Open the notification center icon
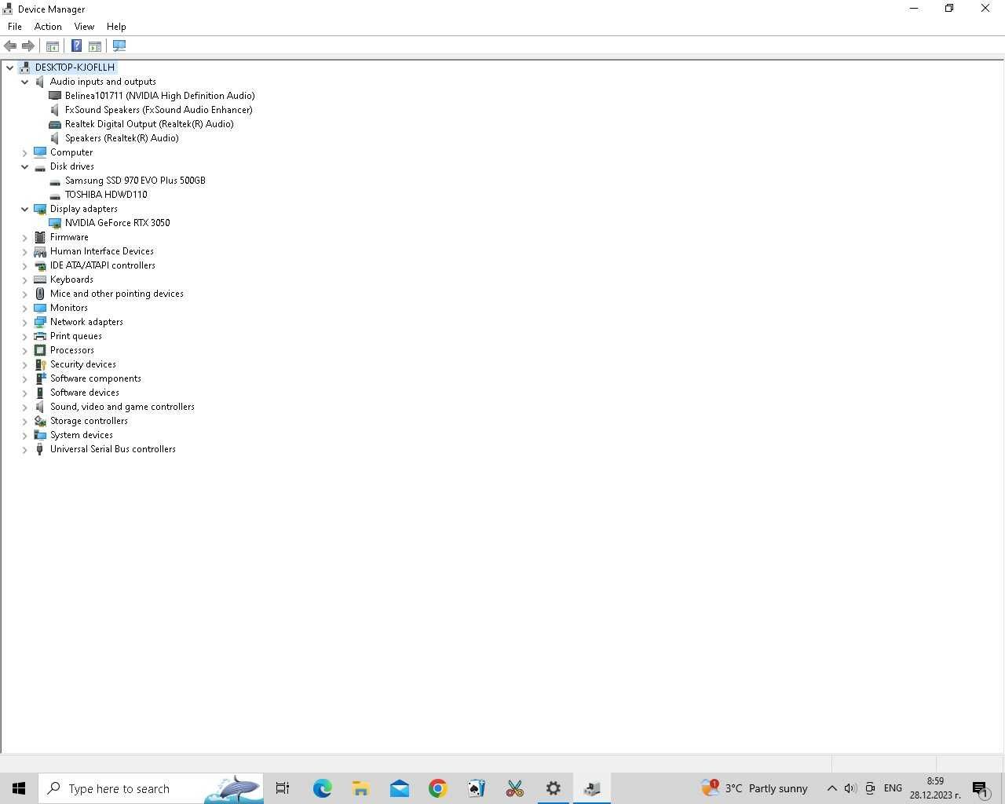1005x804 pixels. coord(981,788)
